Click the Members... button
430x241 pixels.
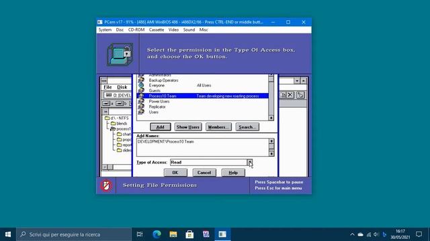click(x=218, y=127)
